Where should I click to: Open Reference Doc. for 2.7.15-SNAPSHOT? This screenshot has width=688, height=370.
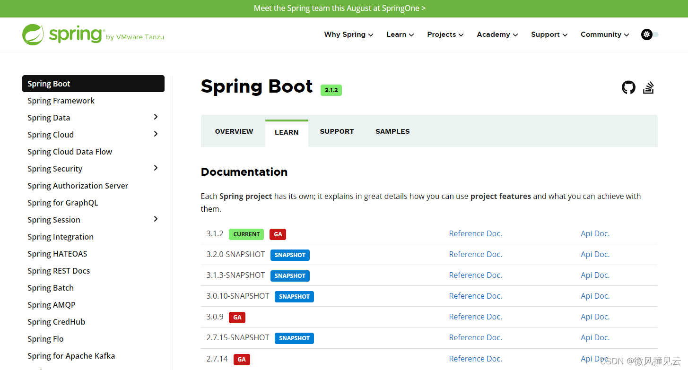475,337
